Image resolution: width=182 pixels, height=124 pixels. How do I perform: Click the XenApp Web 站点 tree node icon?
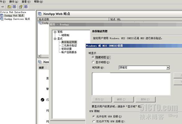(2, 15)
